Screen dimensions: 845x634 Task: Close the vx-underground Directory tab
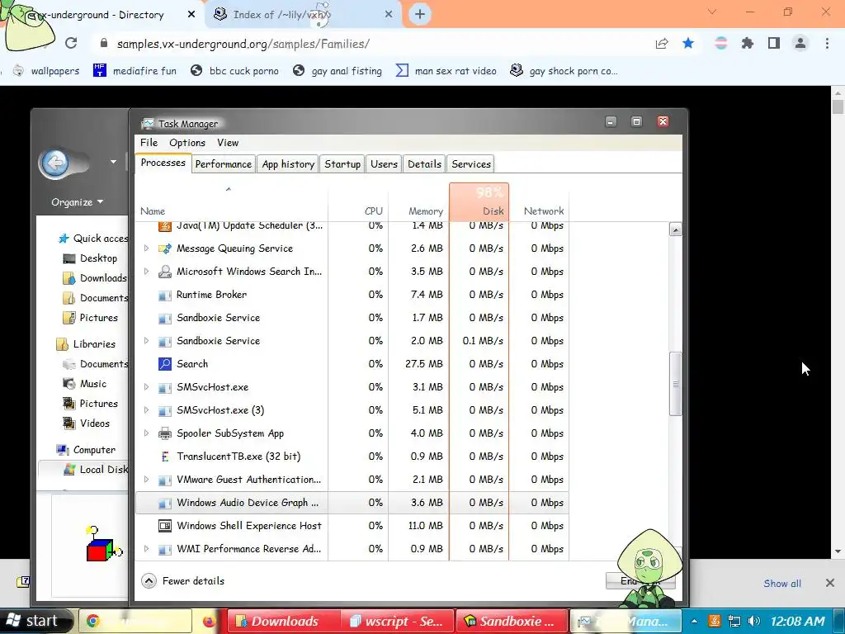click(191, 15)
